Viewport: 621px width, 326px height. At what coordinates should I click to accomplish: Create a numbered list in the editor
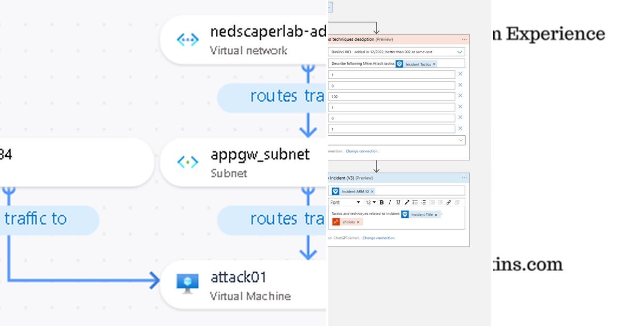tap(424, 202)
